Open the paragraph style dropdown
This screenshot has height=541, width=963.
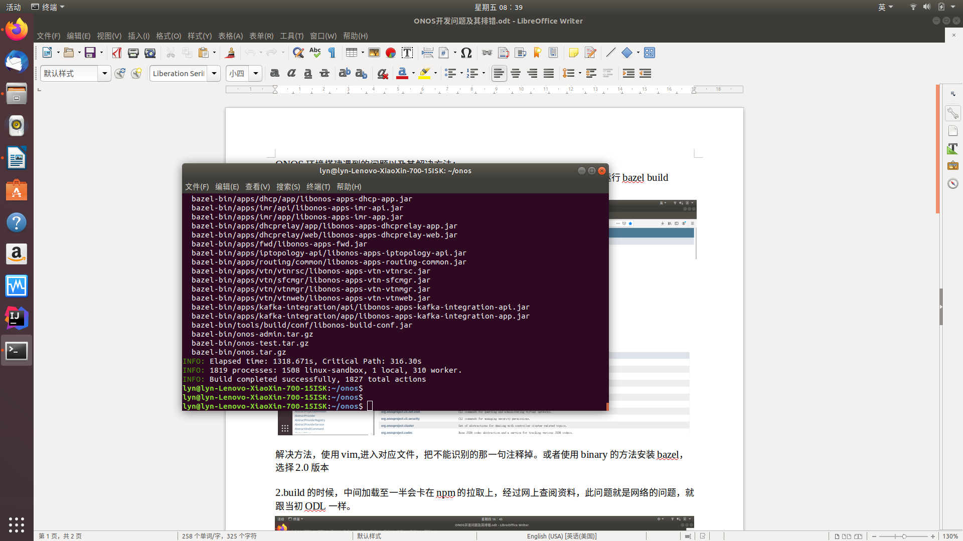pyautogui.click(x=105, y=73)
